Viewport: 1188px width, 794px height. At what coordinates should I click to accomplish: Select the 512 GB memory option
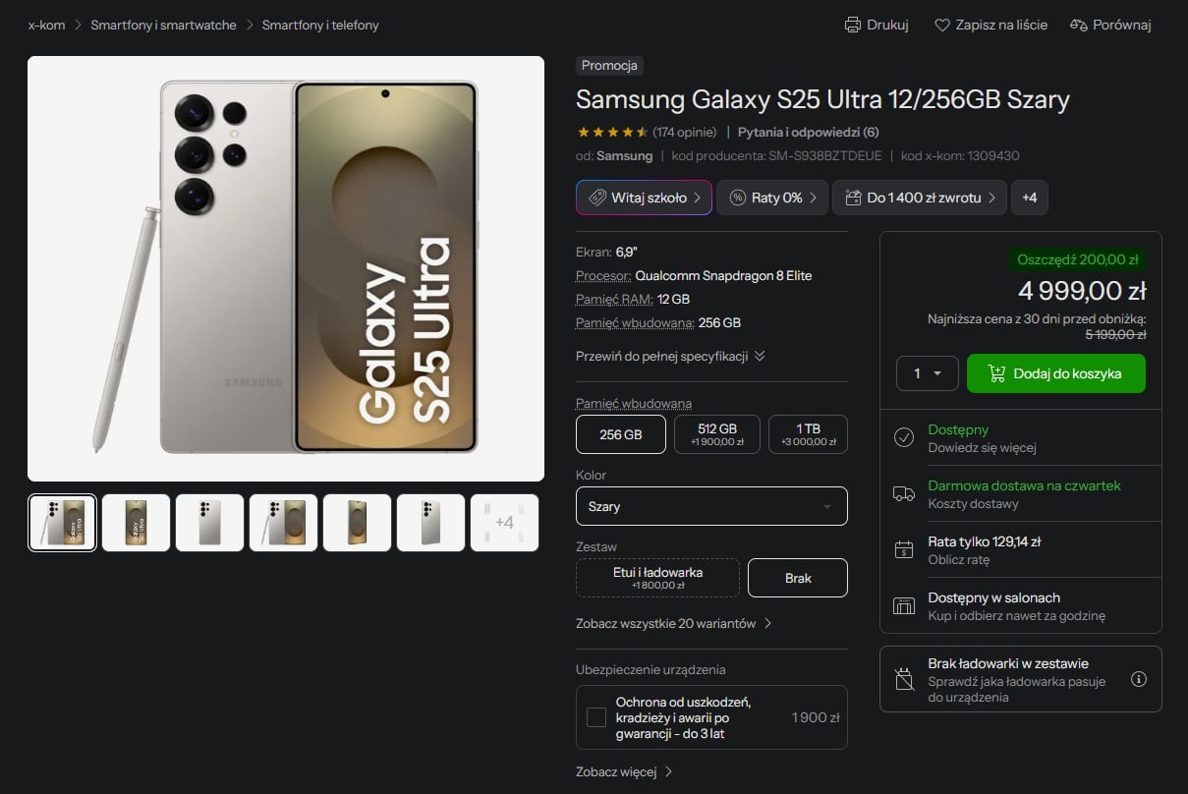coord(717,434)
